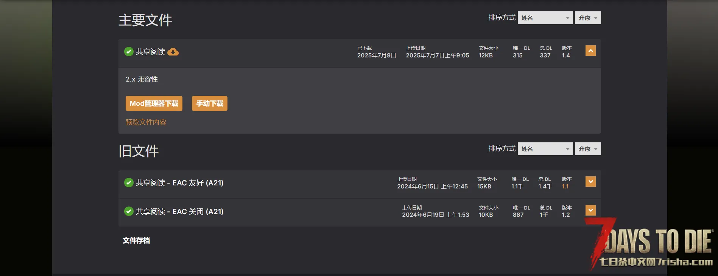Open old files 升序 order dropdown

pos(588,149)
